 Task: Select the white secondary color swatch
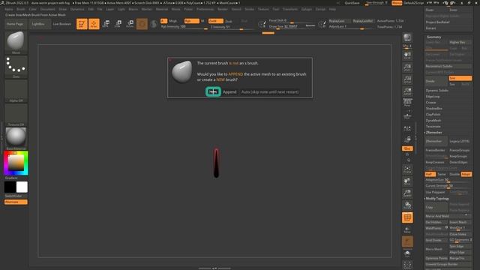pos(22,187)
